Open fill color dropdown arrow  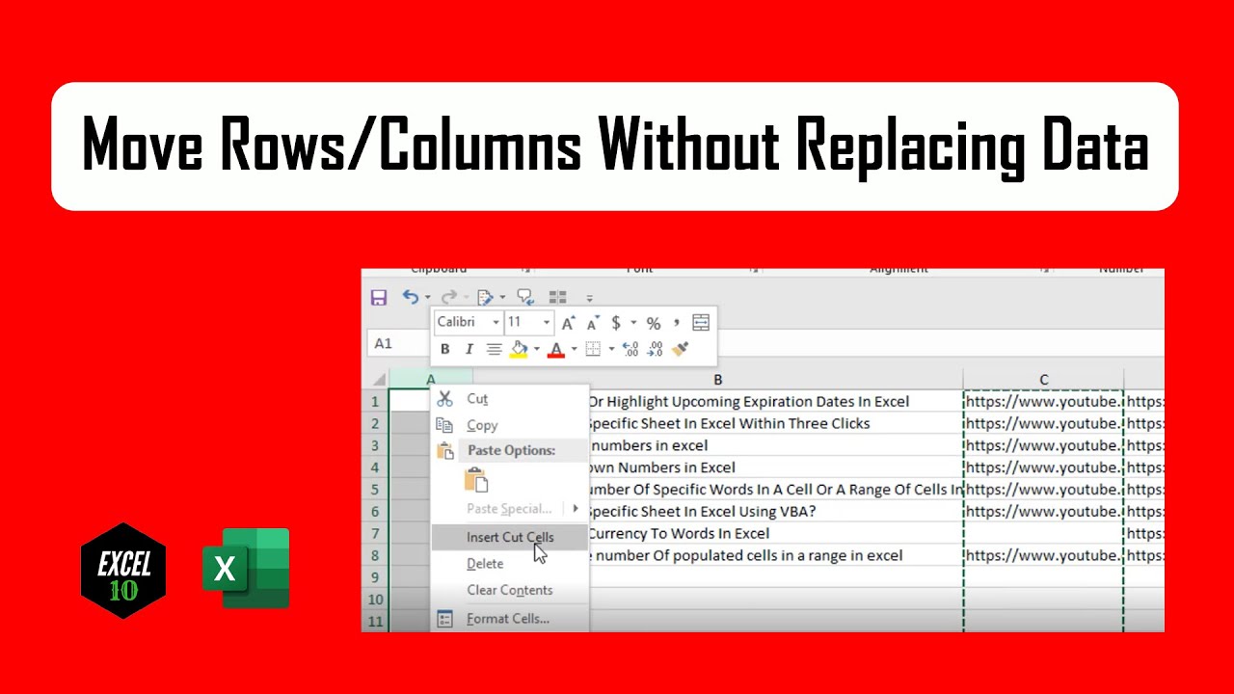tap(536, 349)
